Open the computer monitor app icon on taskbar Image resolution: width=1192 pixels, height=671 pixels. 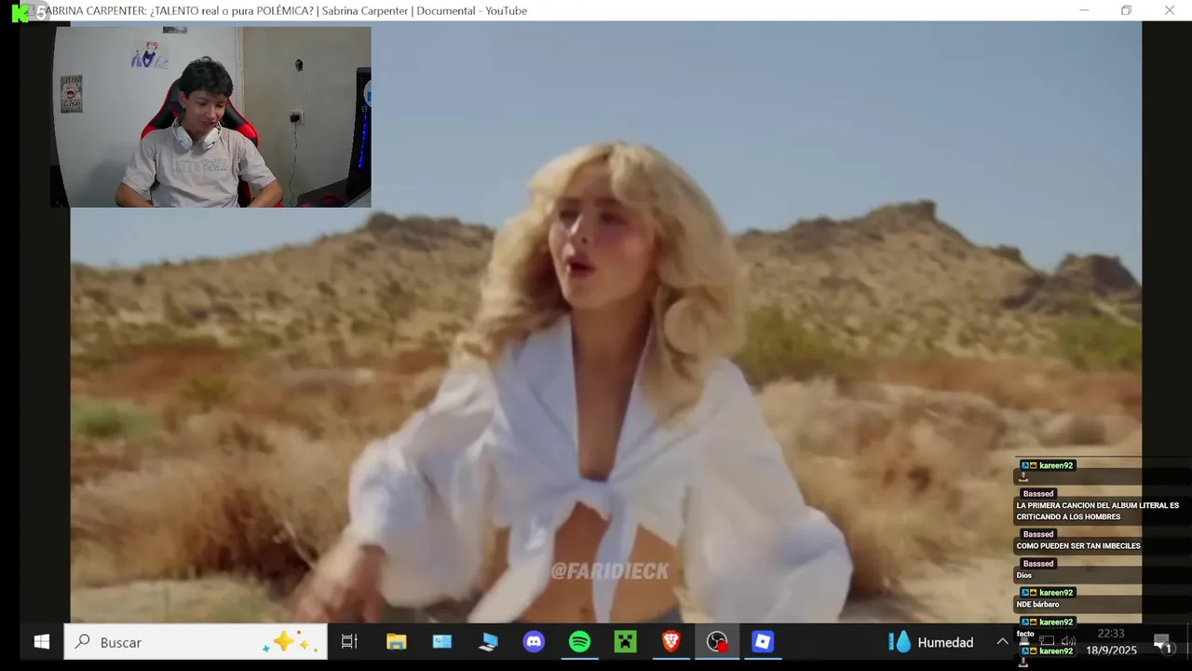coord(489,642)
